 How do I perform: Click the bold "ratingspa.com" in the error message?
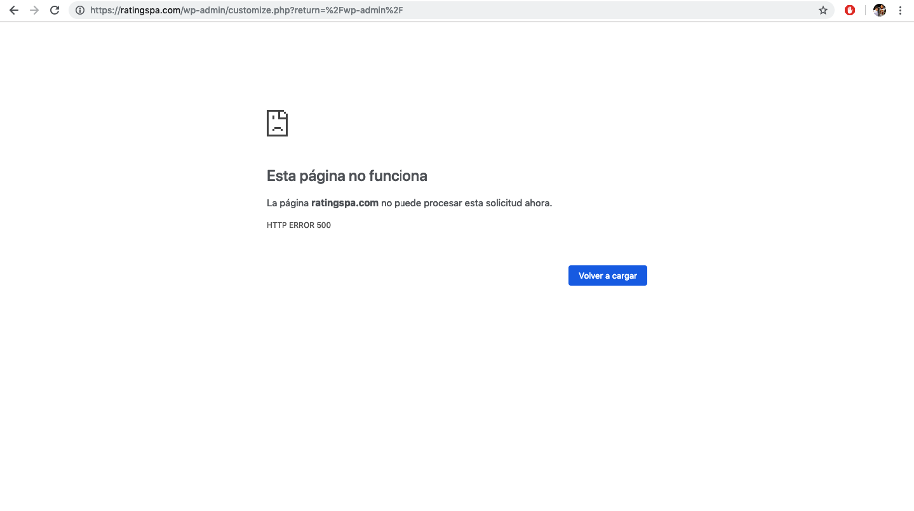[344, 203]
